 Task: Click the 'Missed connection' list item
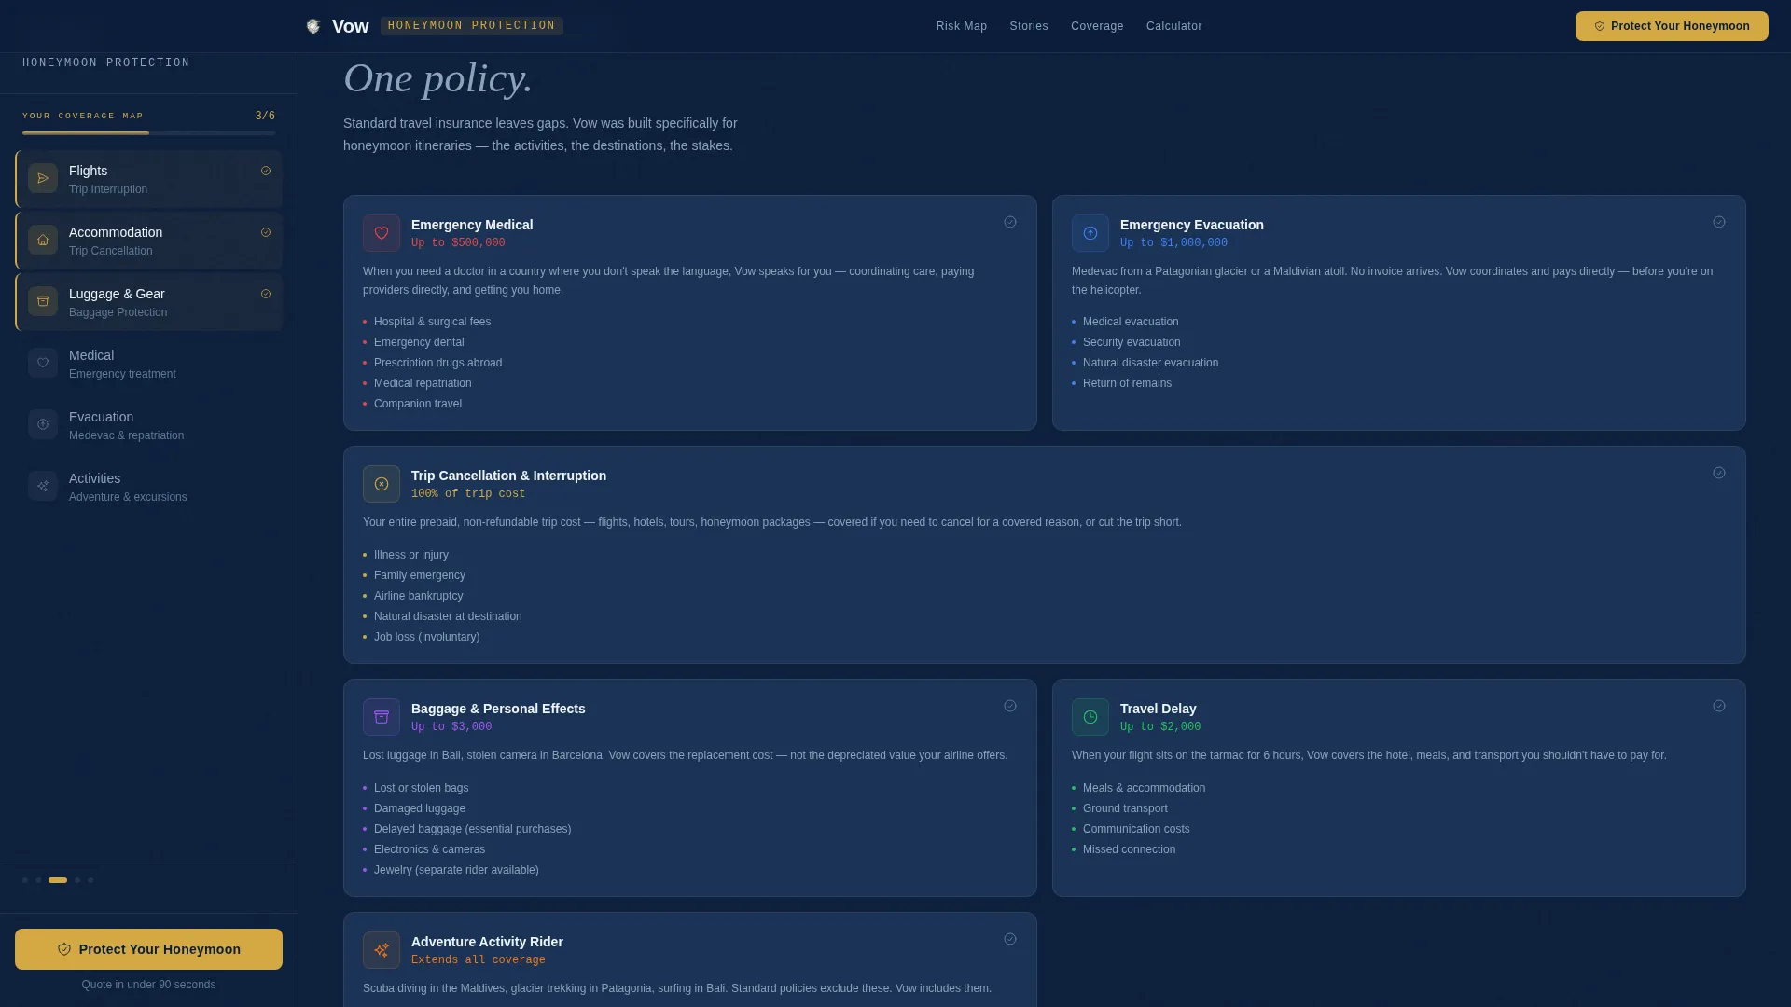[1129, 849]
